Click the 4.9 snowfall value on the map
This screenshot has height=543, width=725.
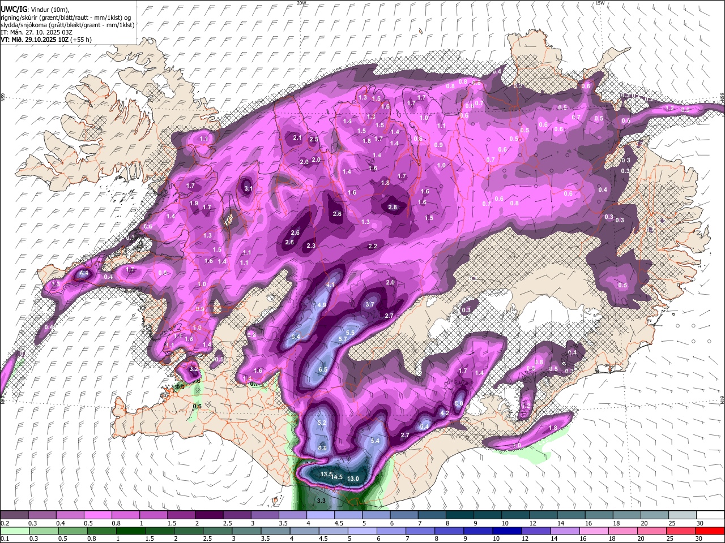[x=322, y=305]
